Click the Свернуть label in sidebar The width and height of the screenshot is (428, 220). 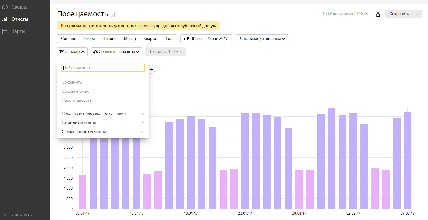[22, 214]
